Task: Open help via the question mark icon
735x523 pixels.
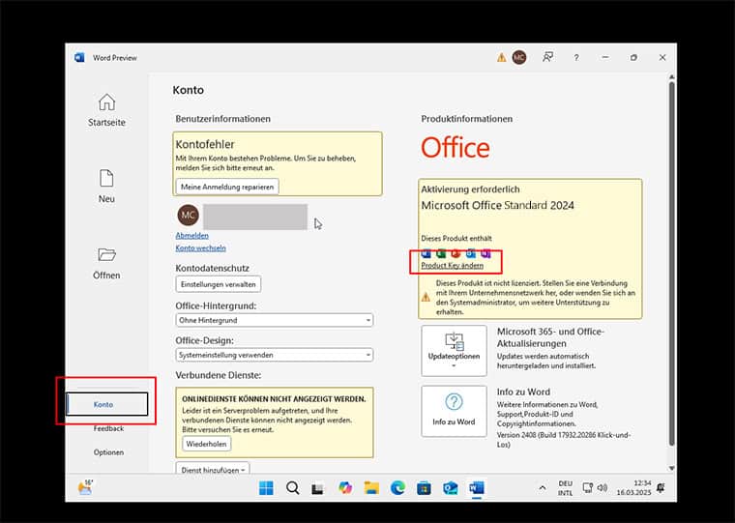Action: tap(576, 58)
